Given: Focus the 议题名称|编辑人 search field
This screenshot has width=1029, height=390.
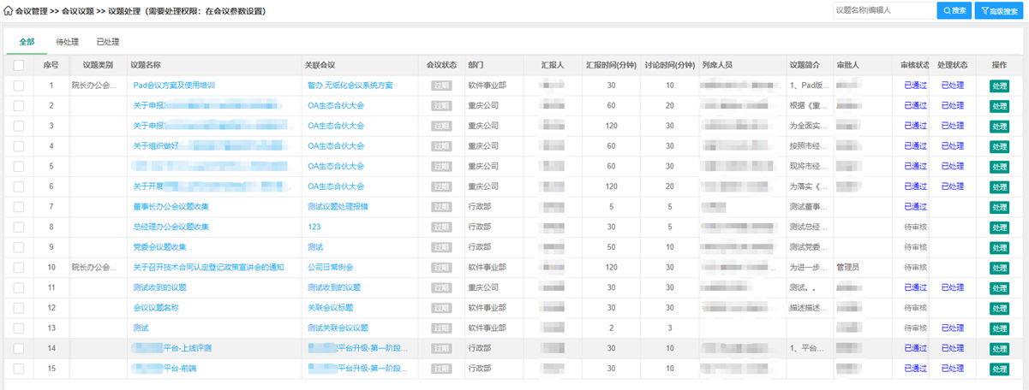Looking at the screenshot, I should point(882,10).
